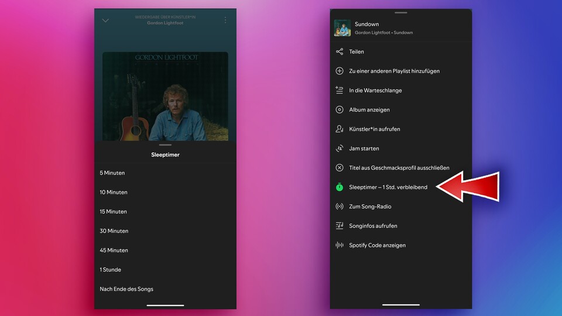The width and height of the screenshot is (562, 316).
Task: Tap the drag handle above the Sleeptimer sheet
Action: pyautogui.click(x=165, y=145)
